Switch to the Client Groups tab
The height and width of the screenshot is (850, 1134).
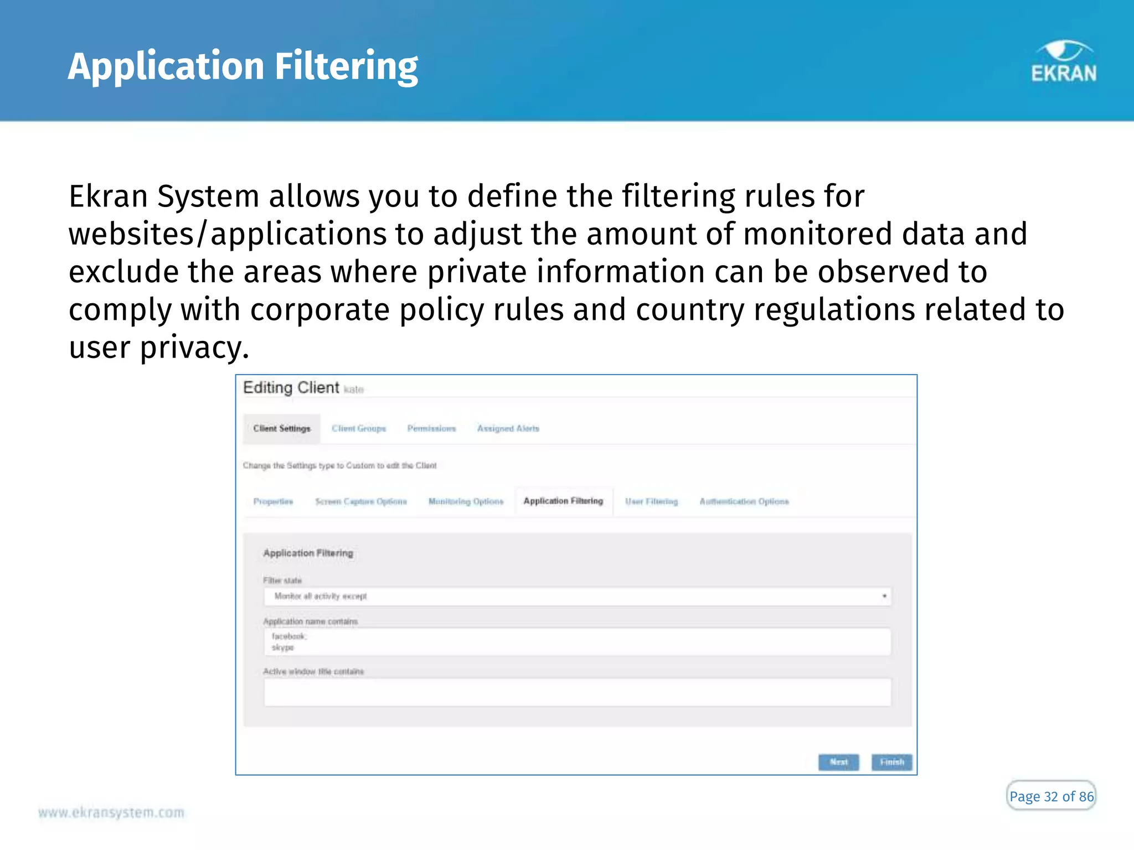click(359, 428)
